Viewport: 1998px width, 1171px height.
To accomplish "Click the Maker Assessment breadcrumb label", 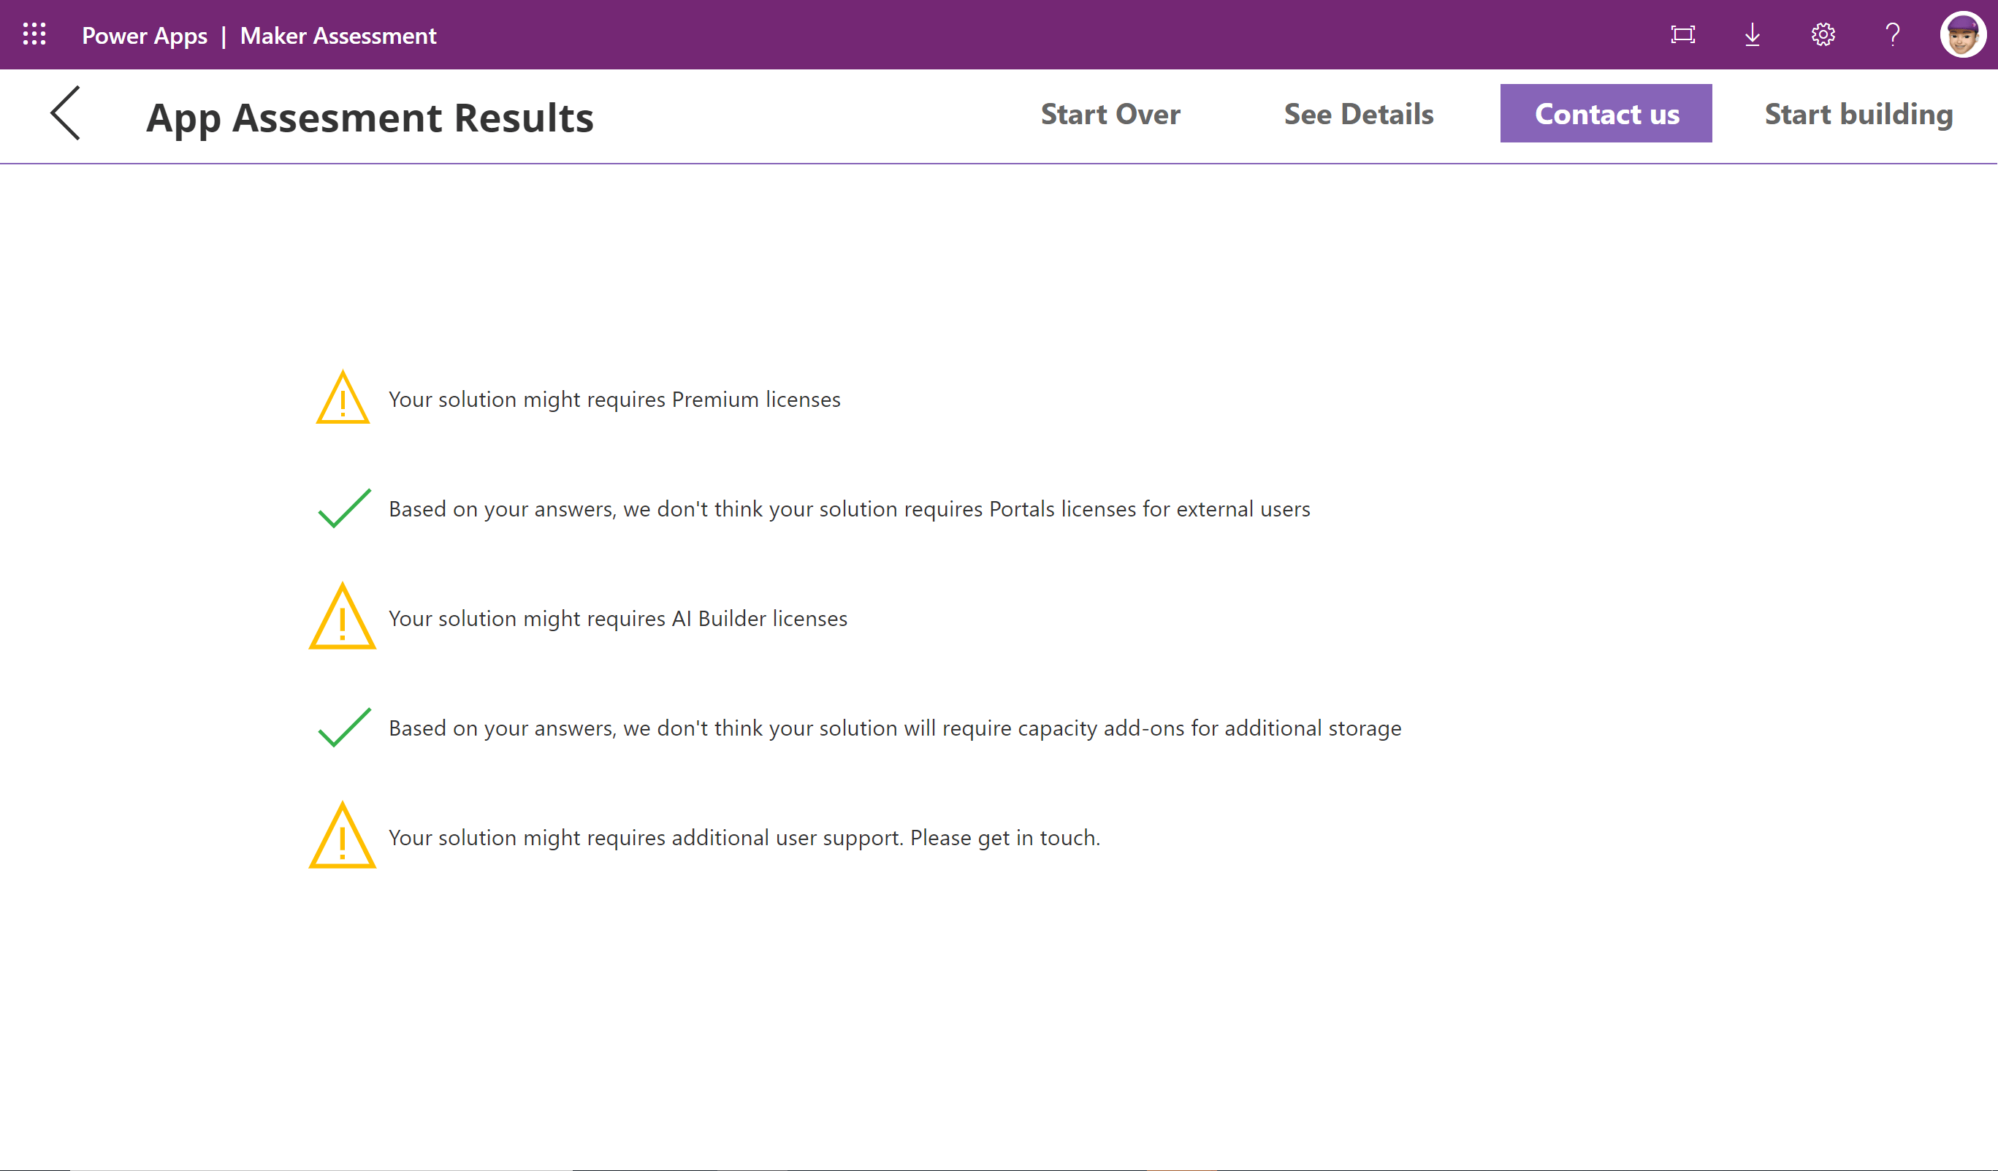I will coord(338,35).
